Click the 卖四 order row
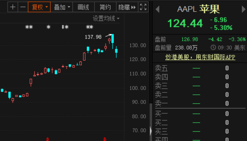 click(x=200, y=77)
